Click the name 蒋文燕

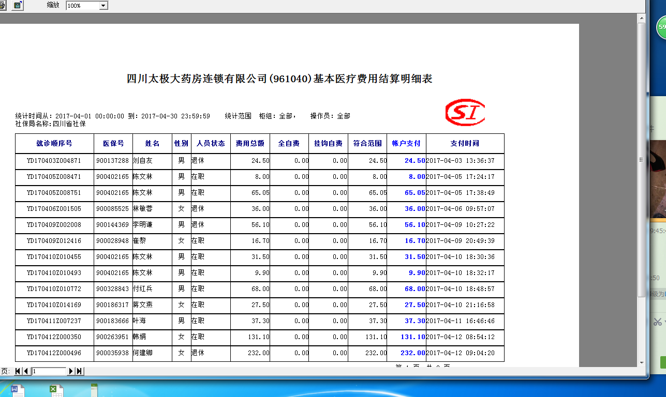coord(143,305)
